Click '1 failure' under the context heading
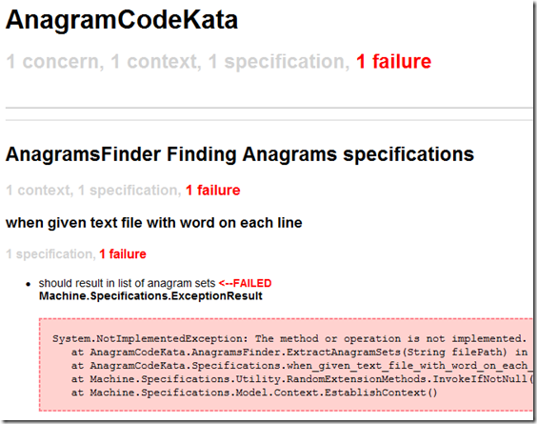 point(123,254)
